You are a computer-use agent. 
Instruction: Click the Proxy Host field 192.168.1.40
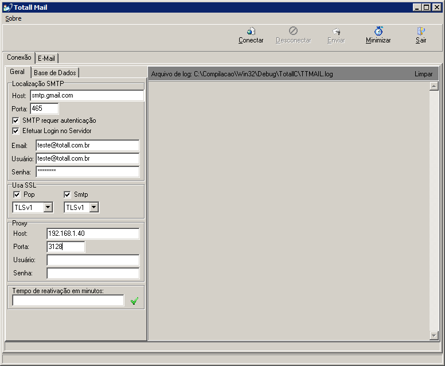(x=93, y=233)
